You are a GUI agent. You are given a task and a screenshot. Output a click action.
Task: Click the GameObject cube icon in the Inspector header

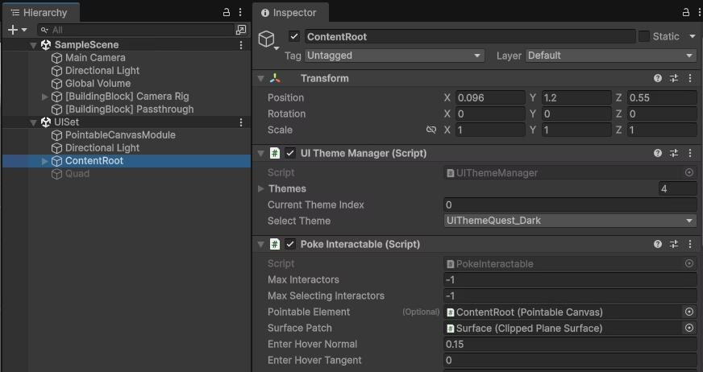267,39
